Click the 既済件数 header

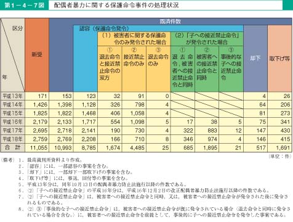(170, 22)
